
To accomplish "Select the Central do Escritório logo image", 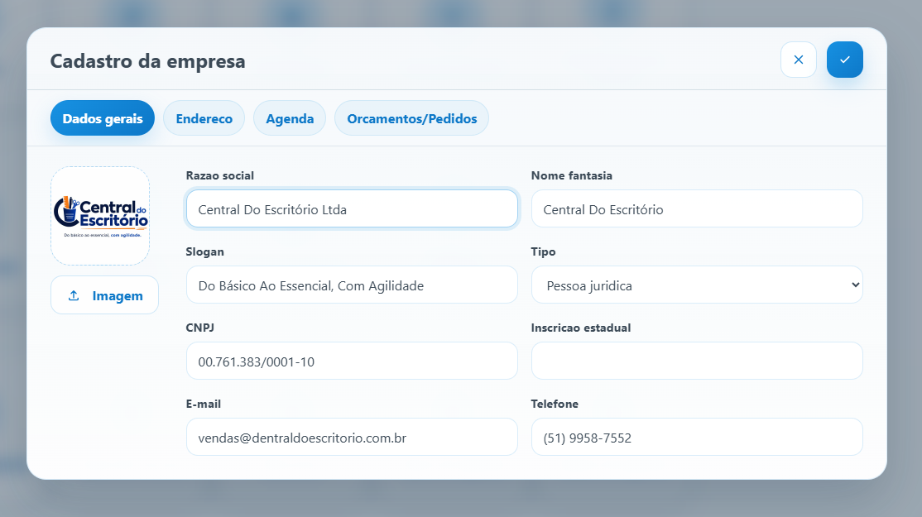I will coord(99,215).
